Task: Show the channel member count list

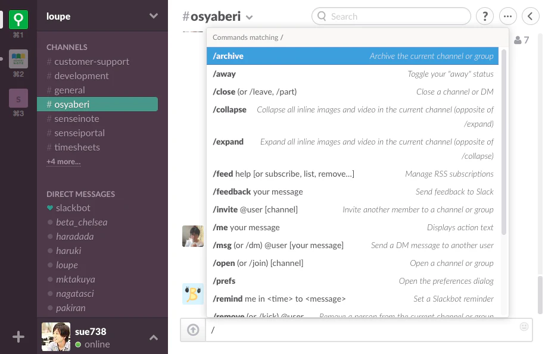Action: pyautogui.click(x=521, y=40)
